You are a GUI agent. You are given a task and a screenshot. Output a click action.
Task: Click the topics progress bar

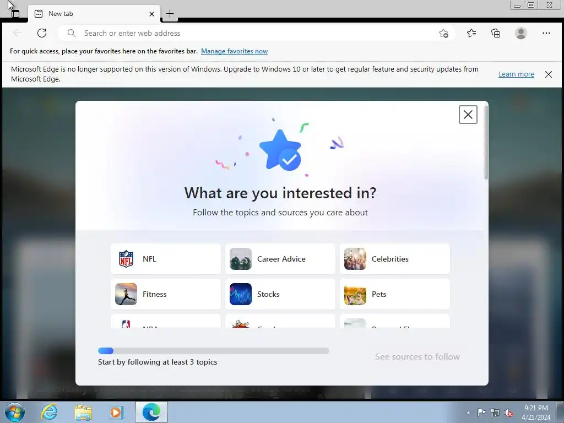pyautogui.click(x=213, y=351)
